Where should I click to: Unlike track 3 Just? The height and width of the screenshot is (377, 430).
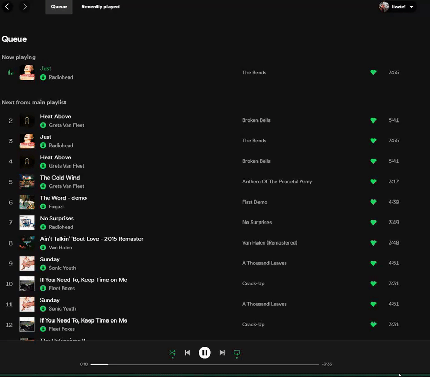(373, 141)
